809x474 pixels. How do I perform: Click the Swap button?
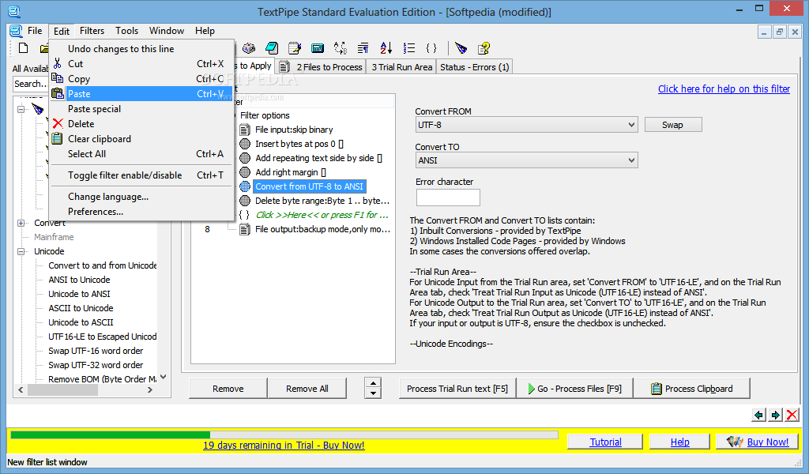673,125
